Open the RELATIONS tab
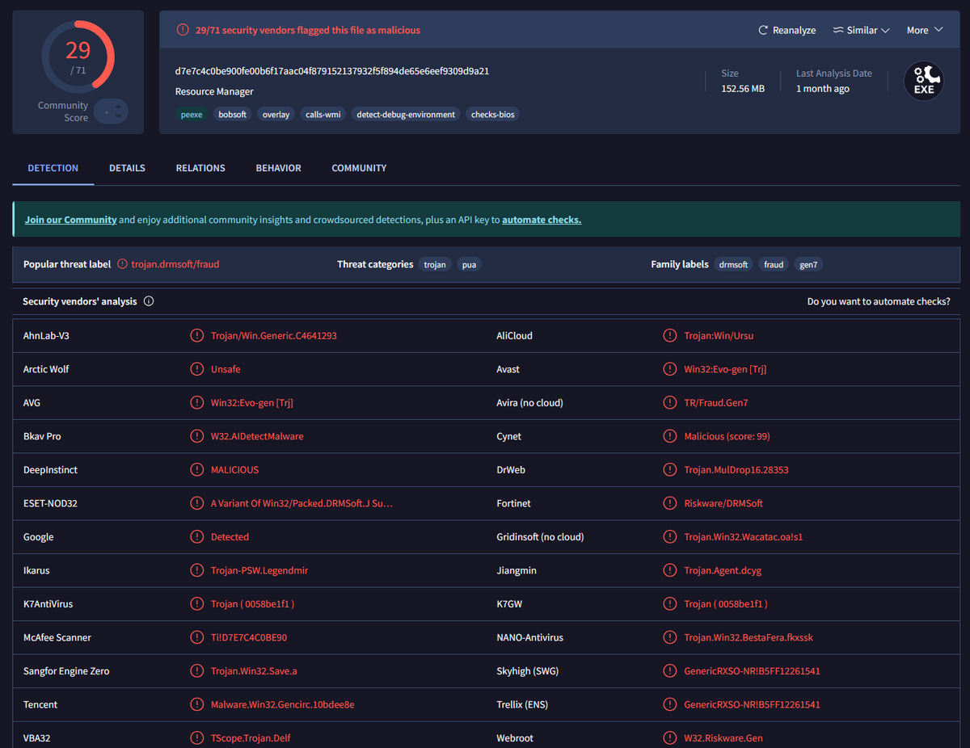The width and height of the screenshot is (970, 748). (x=200, y=168)
